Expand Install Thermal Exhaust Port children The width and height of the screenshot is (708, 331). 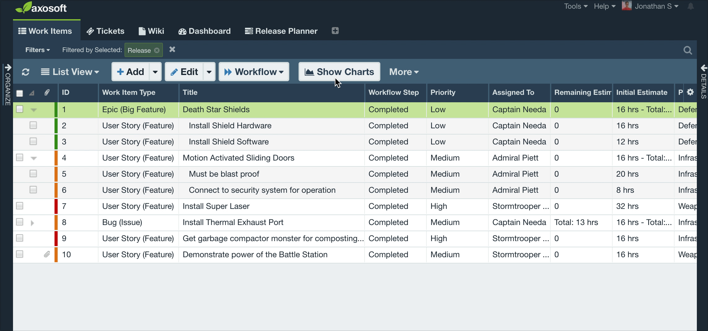(x=33, y=223)
